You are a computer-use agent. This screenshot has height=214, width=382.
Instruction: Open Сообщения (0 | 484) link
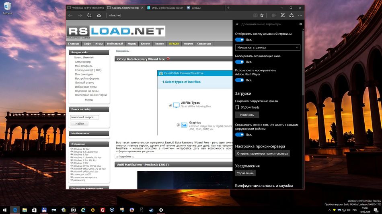pyautogui.click(x=88, y=70)
